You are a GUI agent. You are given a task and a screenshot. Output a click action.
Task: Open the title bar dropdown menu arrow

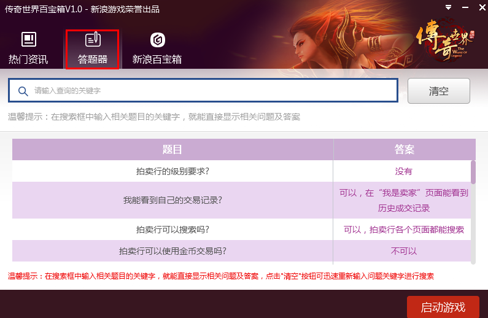coord(448,7)
